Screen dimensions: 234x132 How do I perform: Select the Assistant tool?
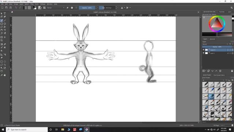tap(1, 55)
